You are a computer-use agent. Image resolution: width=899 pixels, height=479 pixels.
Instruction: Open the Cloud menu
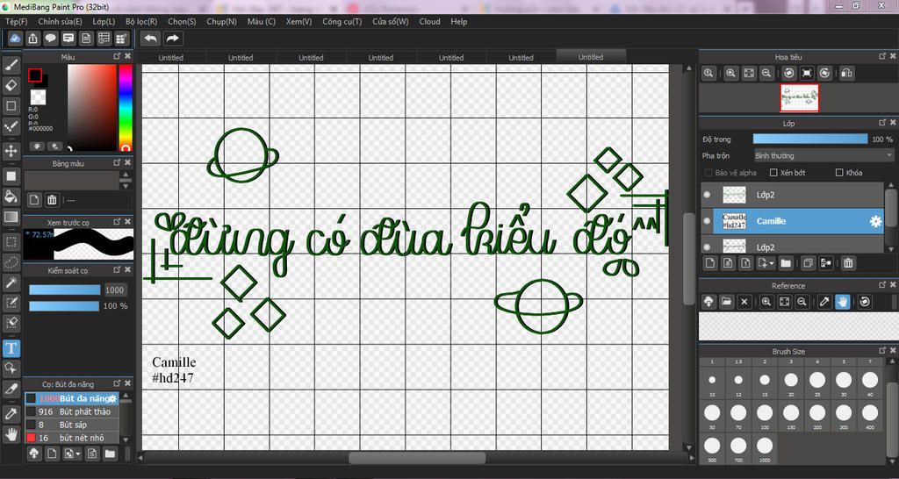429,21
